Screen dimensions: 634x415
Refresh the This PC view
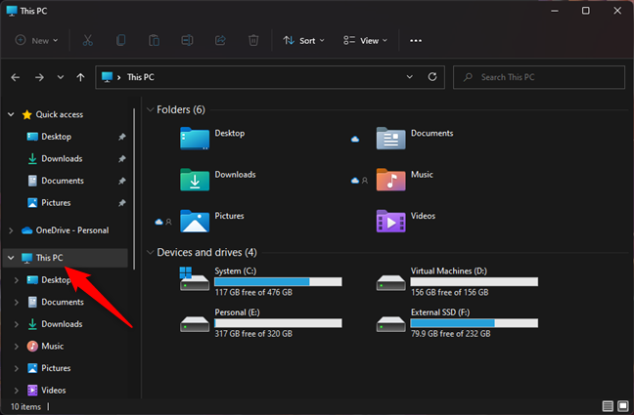tap(432, 77)
